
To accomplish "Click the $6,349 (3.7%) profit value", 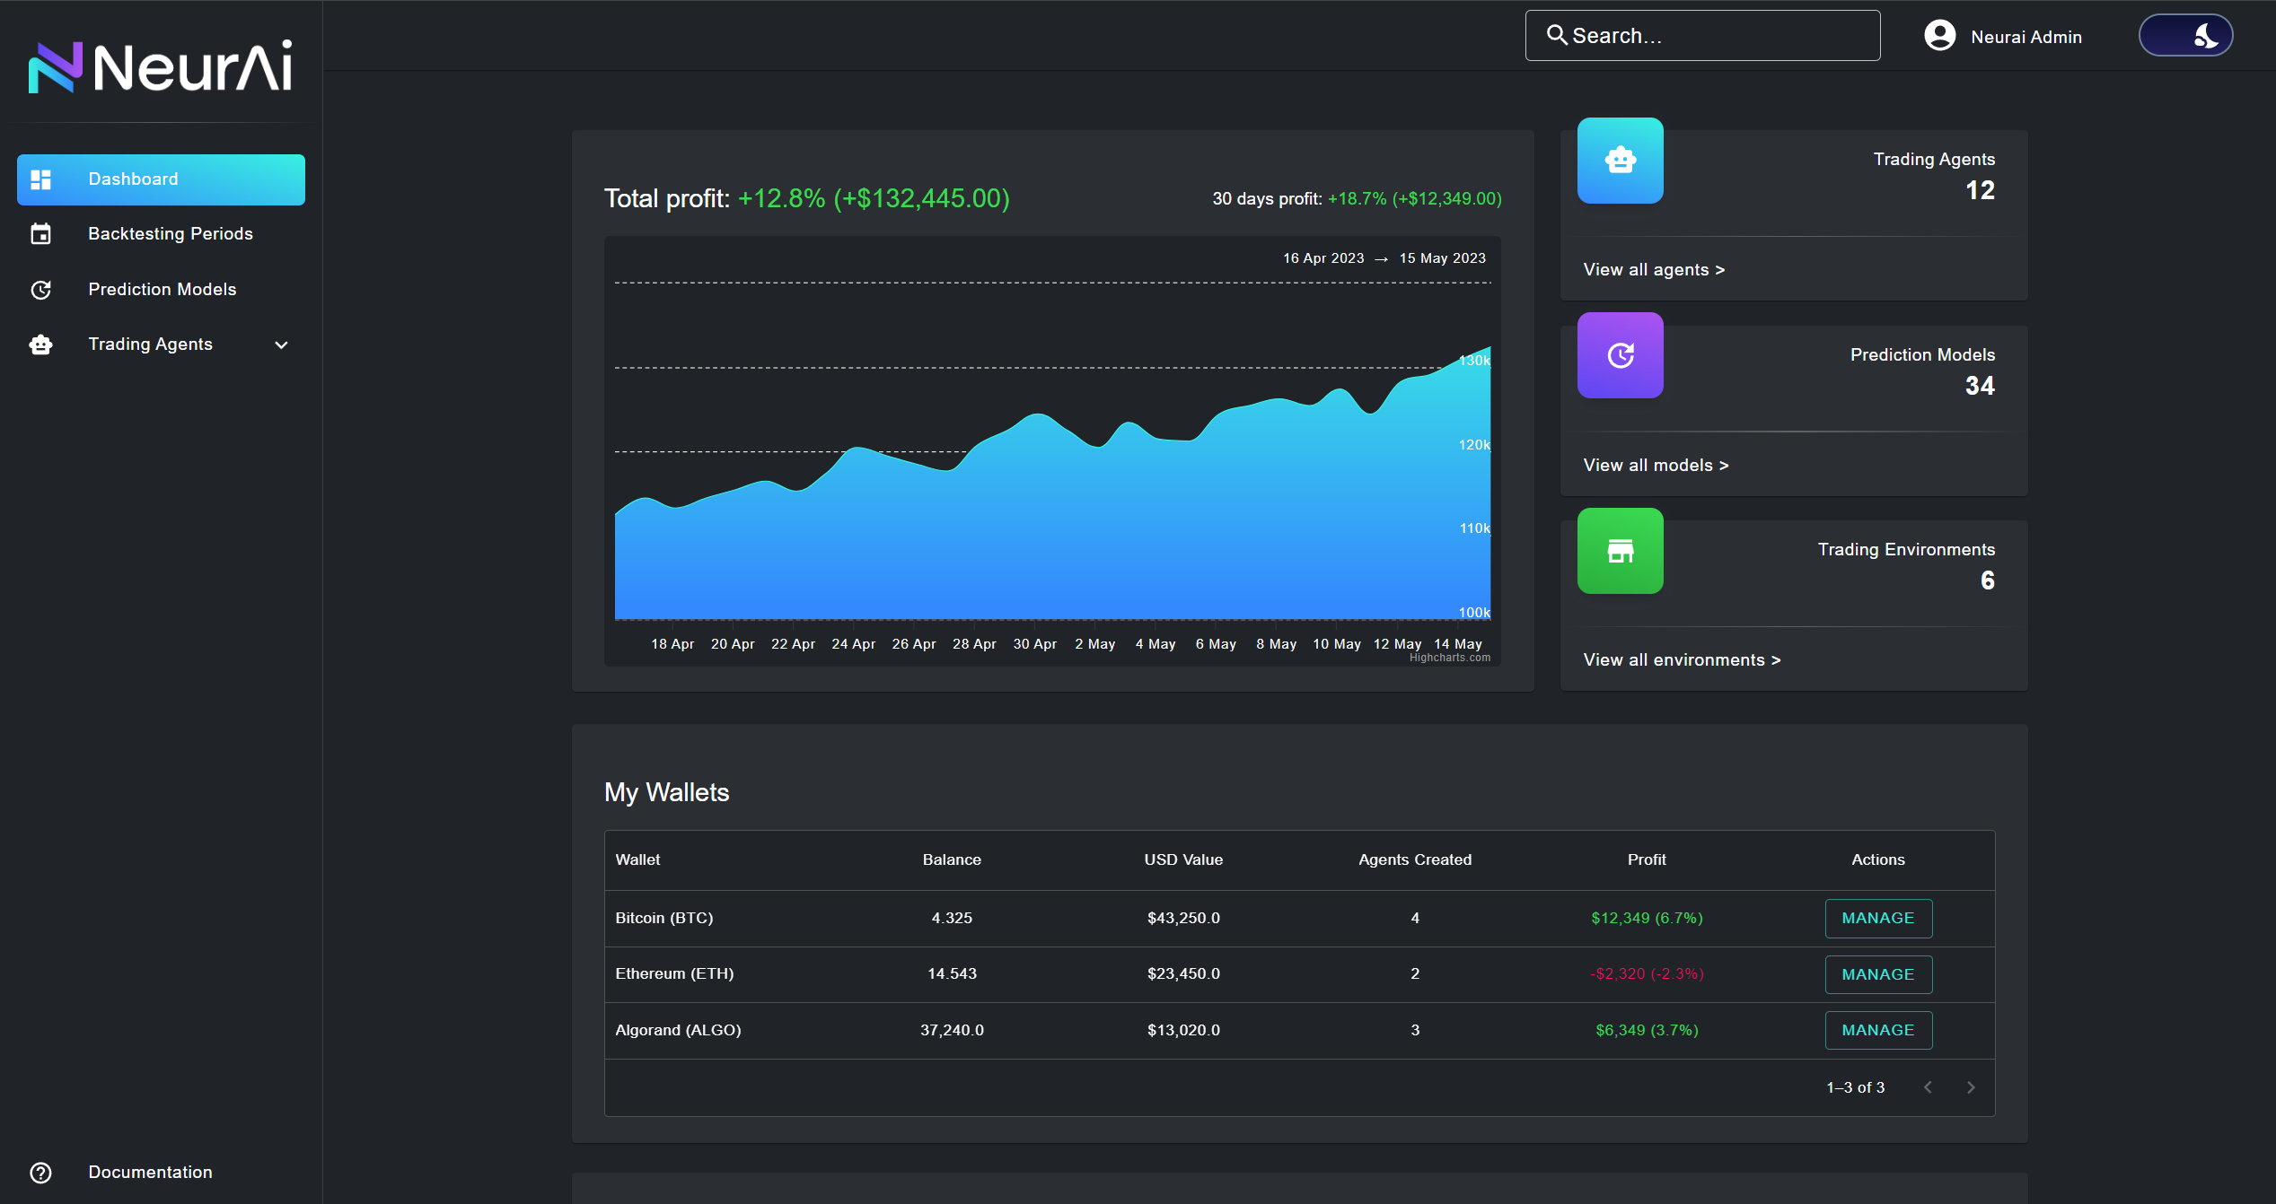I will (x=1647, y=1031).
